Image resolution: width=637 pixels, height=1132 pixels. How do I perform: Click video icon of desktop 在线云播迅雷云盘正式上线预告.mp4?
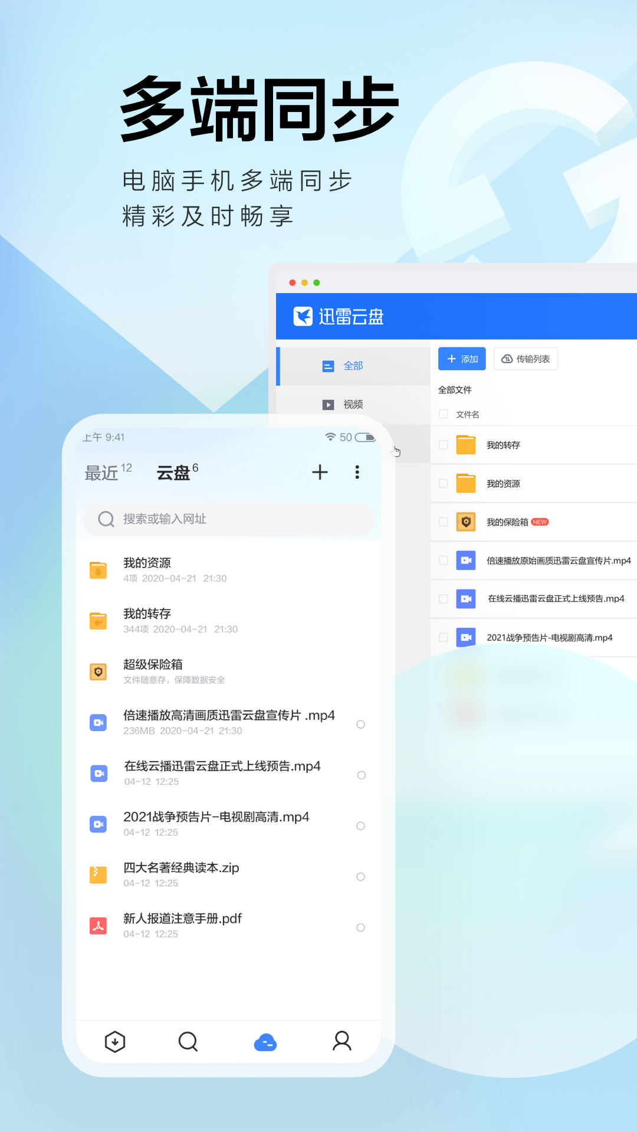tap(466, 598)
